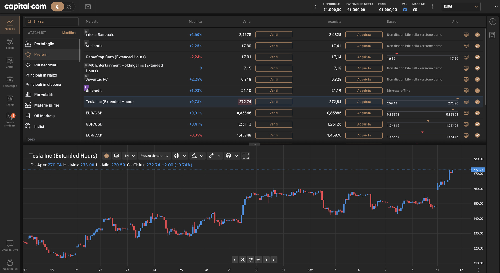
Task: Toggle dark/light theme switch
Action: coord(63,7)
